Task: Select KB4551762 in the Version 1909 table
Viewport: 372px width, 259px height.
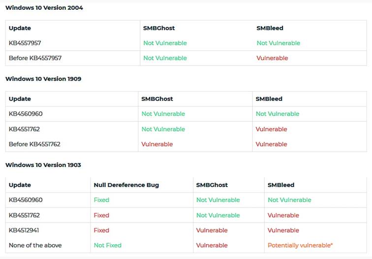Action: pyautogui.click(x=24, y=129)
